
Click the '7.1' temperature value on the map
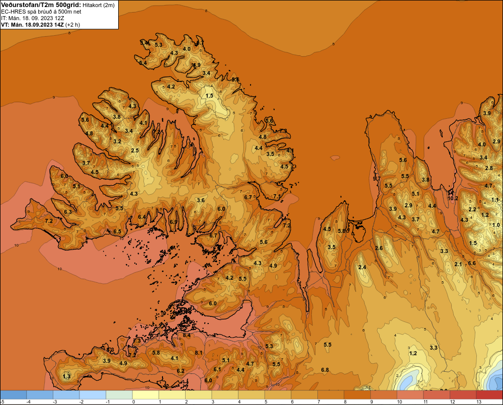pyautogui.click(x=277, y=196)
